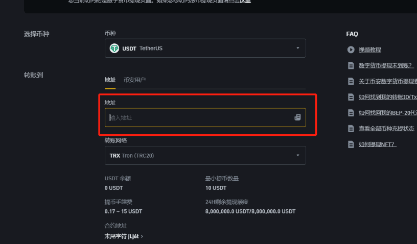Open the 如何提现NFT? FAQ link

[378, 144]
